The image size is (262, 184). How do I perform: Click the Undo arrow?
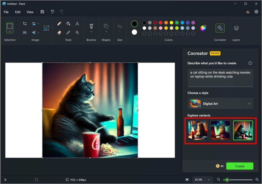coord(52,12)
